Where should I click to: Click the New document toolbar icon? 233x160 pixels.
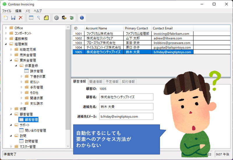6,18
